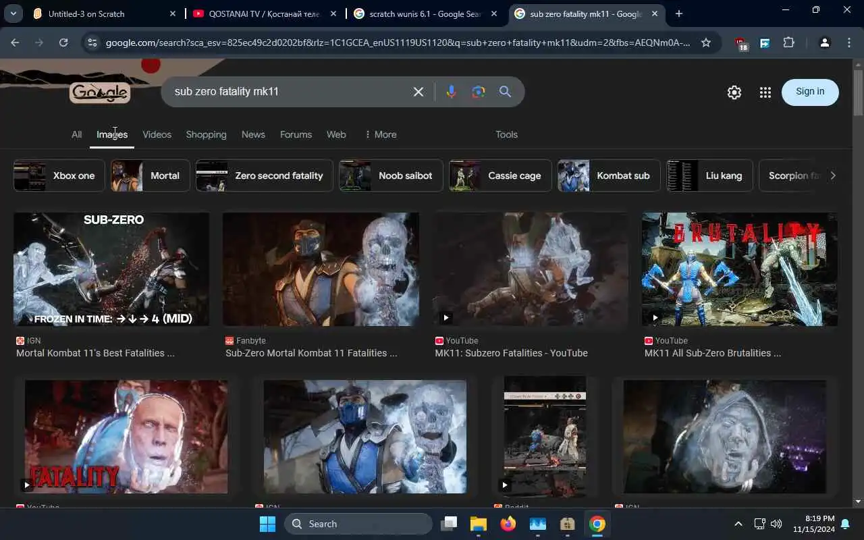Click inside the Google search field

290,92
